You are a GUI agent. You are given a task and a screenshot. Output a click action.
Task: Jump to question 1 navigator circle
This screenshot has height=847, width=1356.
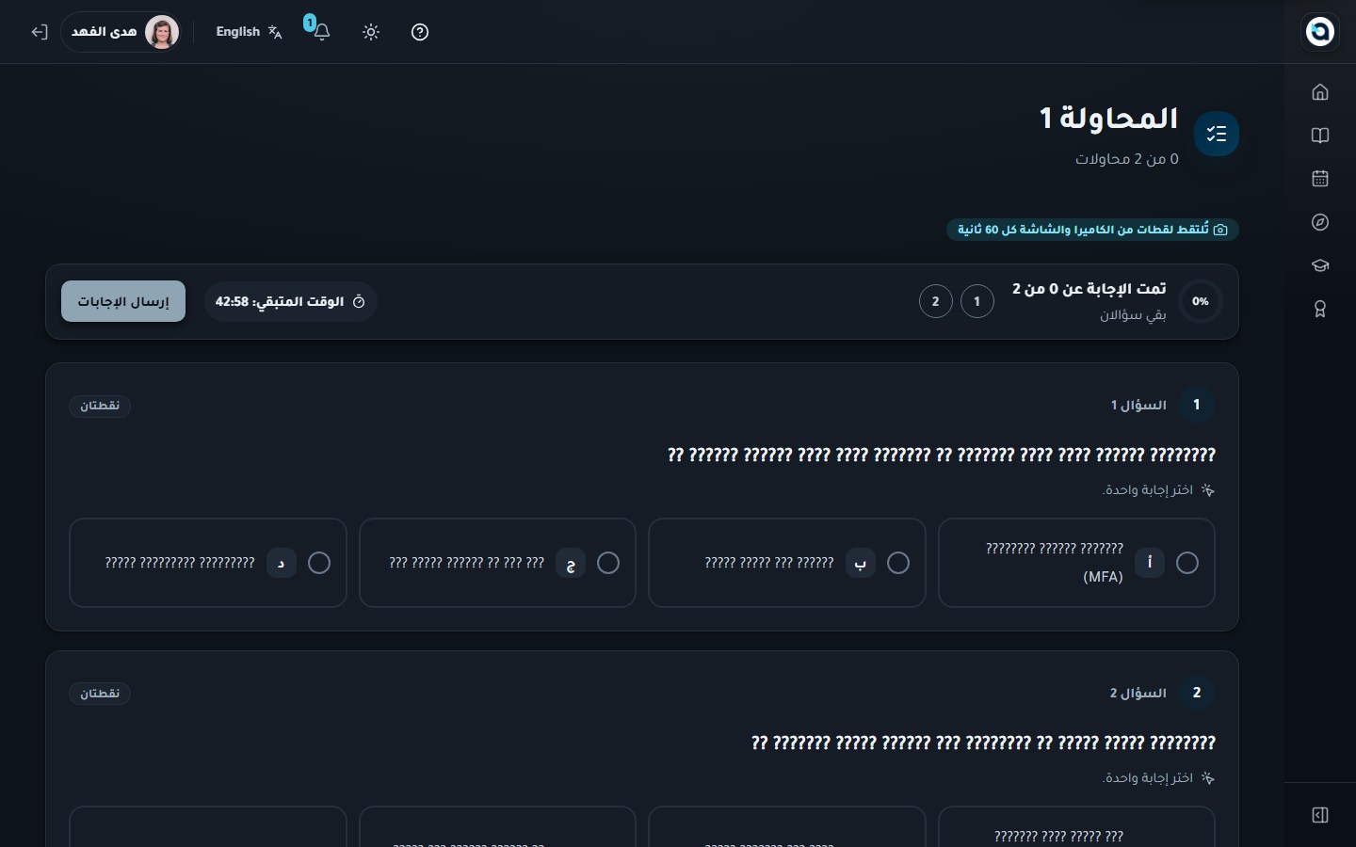coord(977,301)
